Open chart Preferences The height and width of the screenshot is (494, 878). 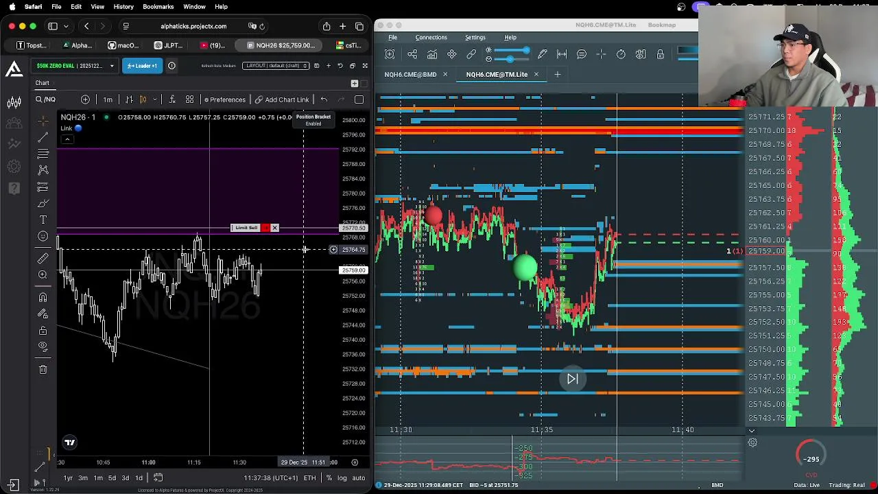click(x=224, y=99)
